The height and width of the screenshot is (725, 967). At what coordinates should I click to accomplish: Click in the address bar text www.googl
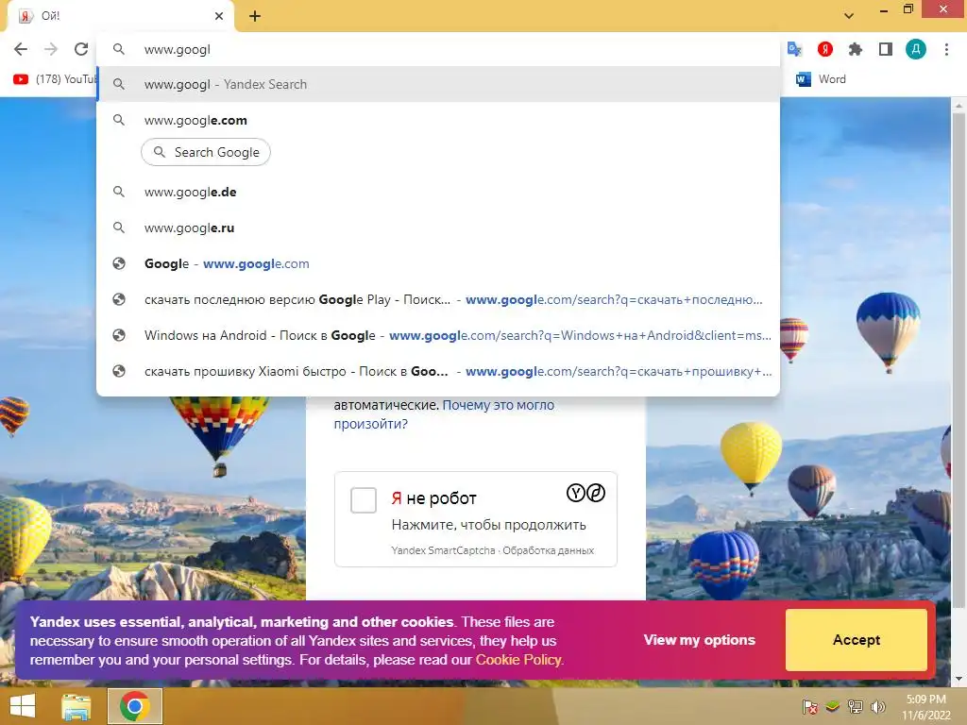tap(177, 50)
